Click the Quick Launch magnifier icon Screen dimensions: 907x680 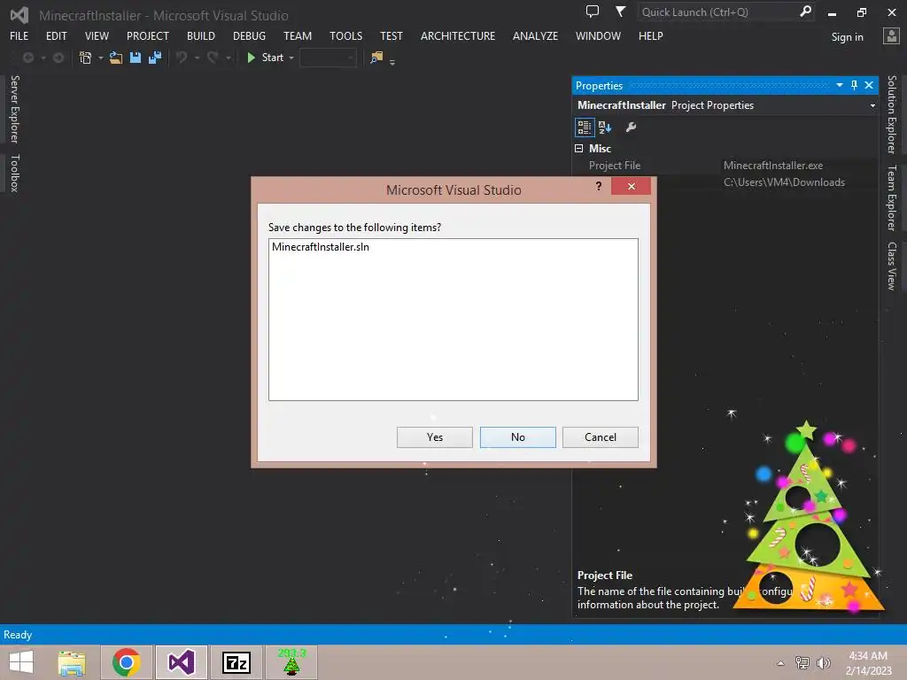(x=805, y=12)
